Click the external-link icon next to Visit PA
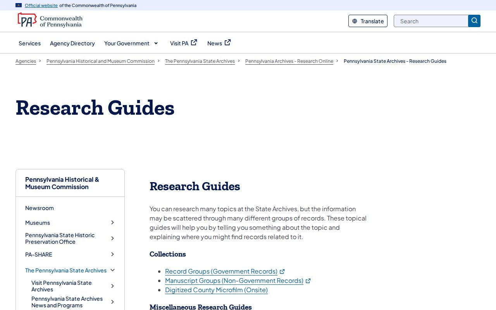Image resolution: width=496 pixels, height=310 pixels. pyautogui.click(x=194, y=42)
